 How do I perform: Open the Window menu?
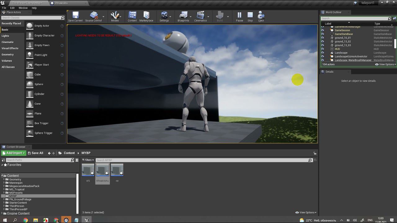(23, 8)
